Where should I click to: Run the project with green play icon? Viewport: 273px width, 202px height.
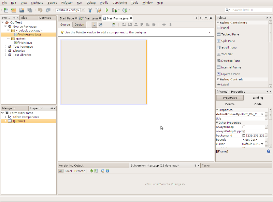[x=107, y=10]
